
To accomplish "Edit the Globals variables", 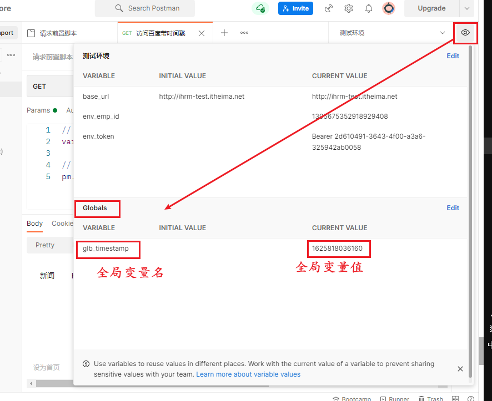I will click(x=453, y=207).
